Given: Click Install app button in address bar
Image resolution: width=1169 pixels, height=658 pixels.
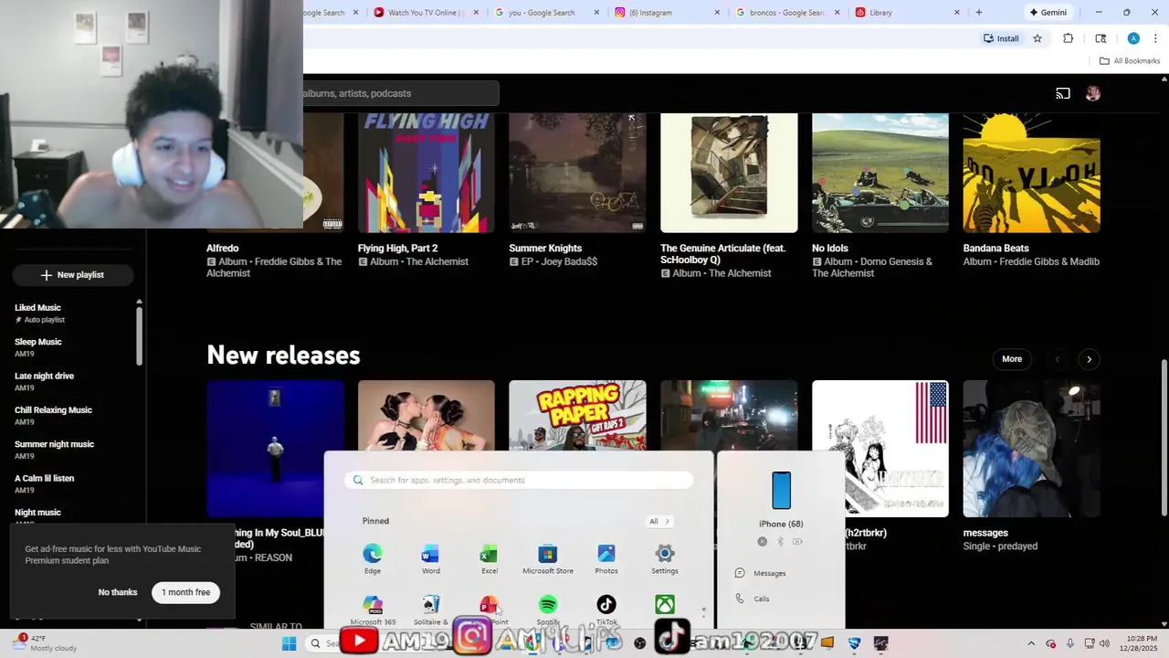Looking at the screenshot, I should 1001,38.
